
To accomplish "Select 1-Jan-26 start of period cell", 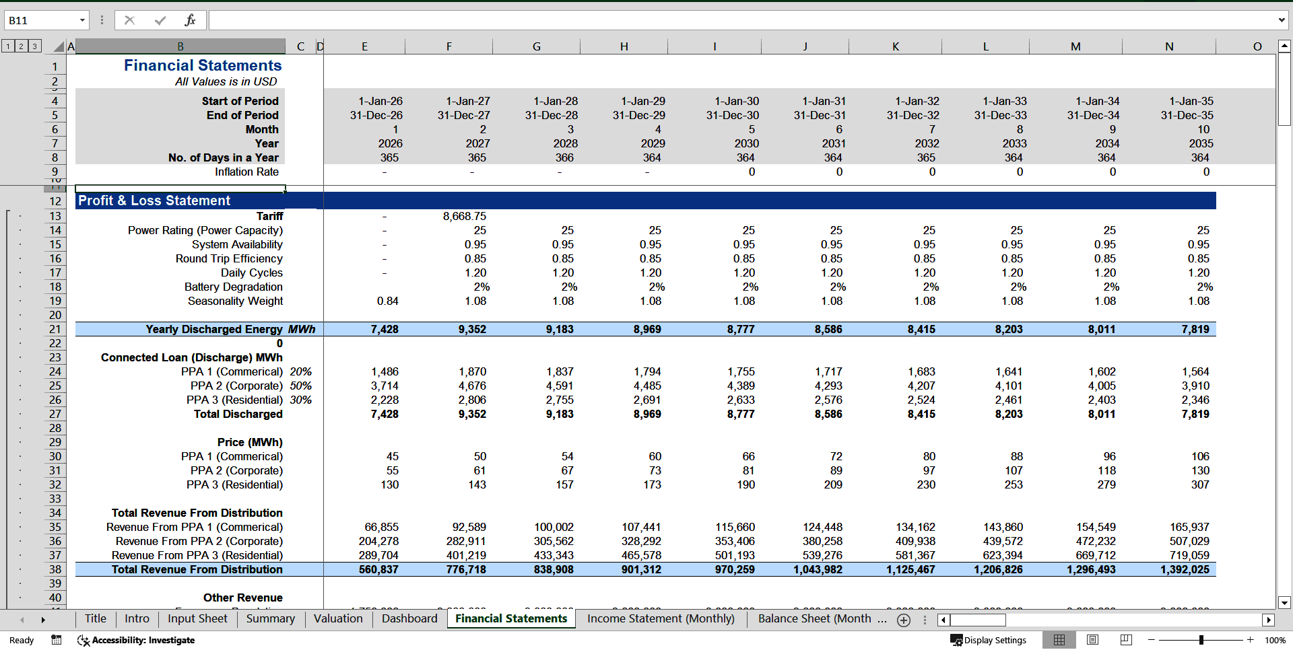I will 364,101.
